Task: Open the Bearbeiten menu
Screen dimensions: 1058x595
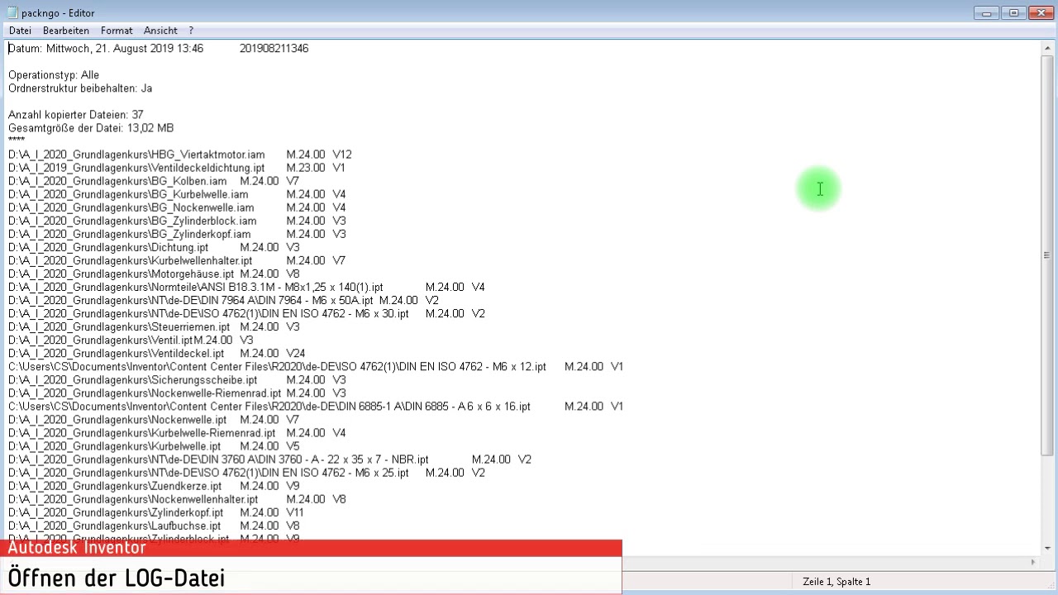Action: (x=66, y=31)
